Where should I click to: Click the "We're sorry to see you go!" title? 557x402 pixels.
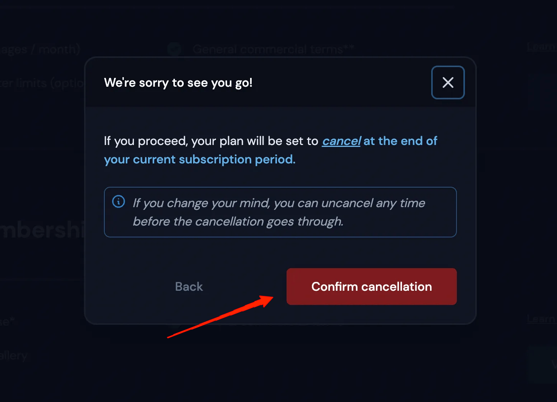tap(178, 83)
